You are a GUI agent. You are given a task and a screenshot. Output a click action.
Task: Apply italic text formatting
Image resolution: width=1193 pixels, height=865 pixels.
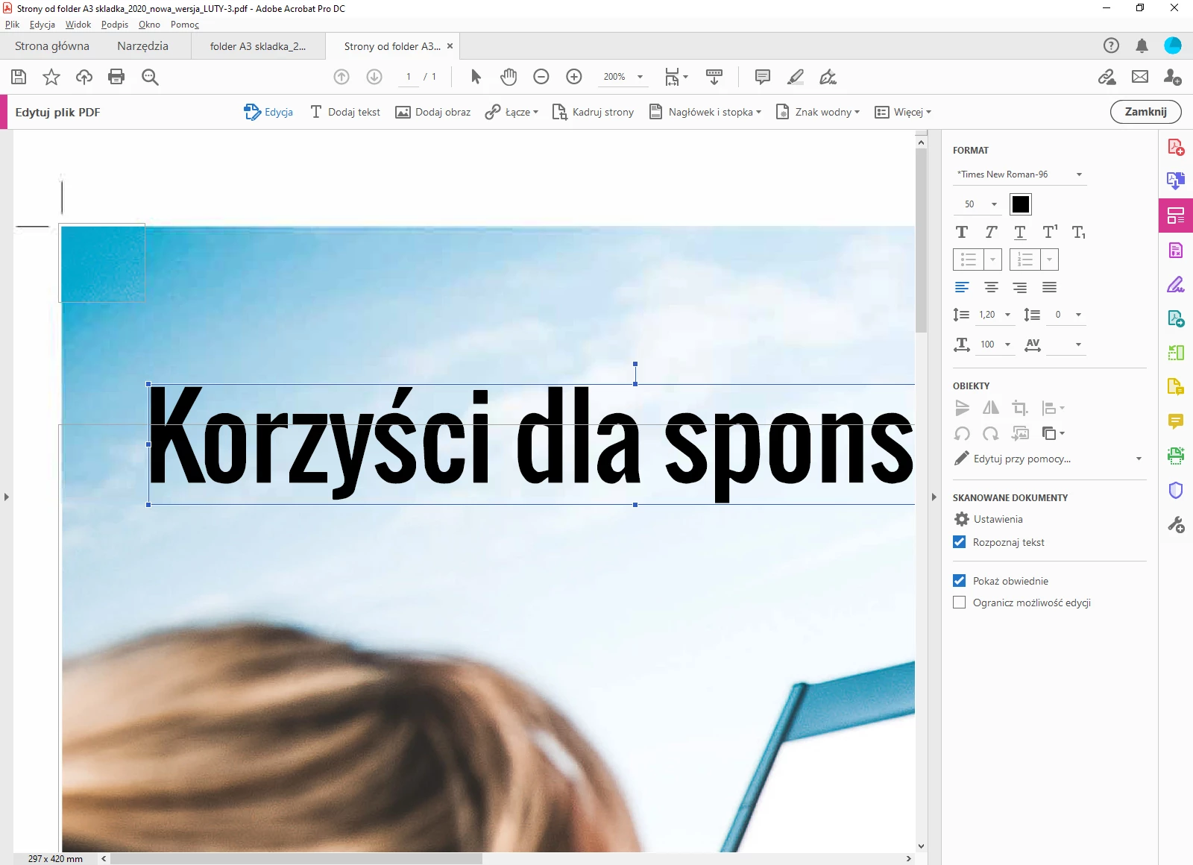[x=991, y=232]
